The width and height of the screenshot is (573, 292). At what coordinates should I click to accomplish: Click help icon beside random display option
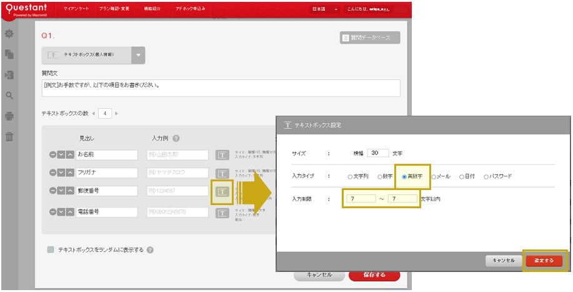click(150, 250)
